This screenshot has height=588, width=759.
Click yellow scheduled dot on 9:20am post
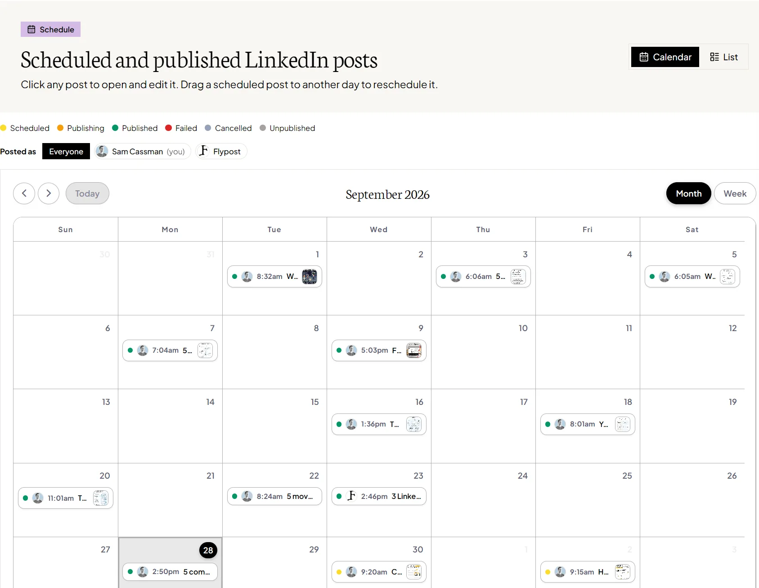[x=339, y=572]
